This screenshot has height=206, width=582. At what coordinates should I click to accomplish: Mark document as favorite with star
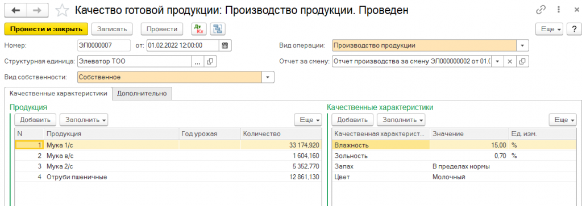(61, 10)
